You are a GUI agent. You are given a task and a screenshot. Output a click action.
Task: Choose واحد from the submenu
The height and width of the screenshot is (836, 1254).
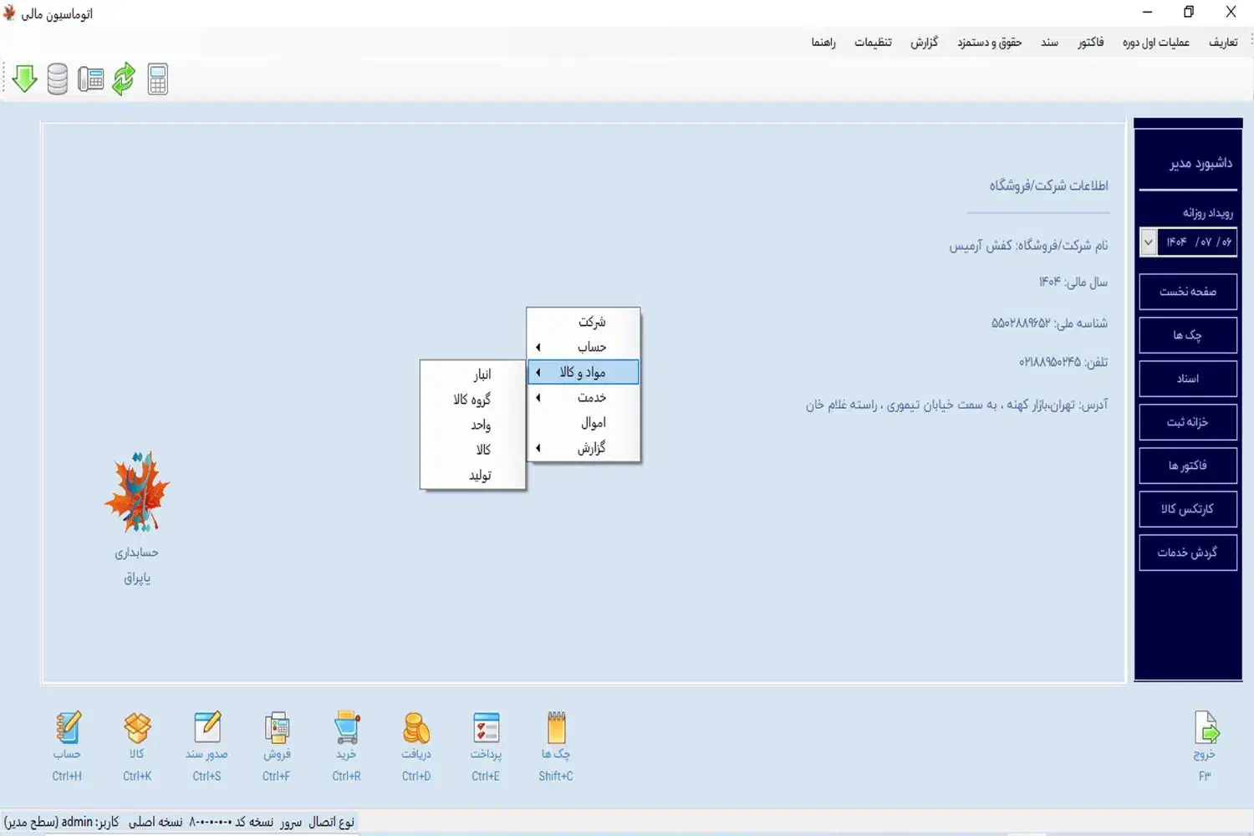click(x=473, y=425)
